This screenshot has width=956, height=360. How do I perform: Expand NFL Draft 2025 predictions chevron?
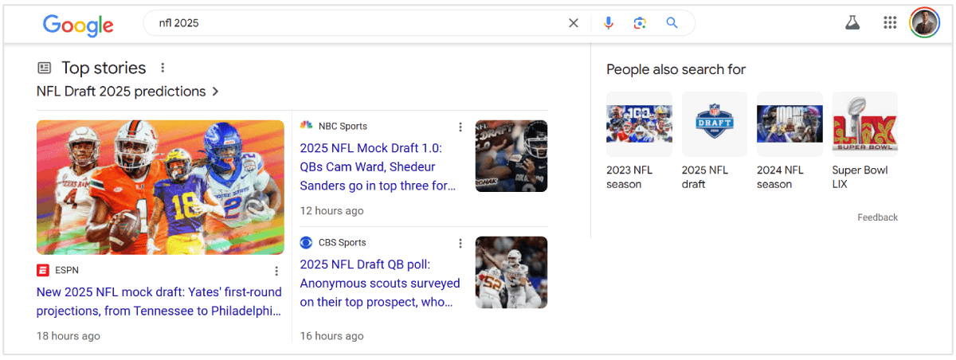coord(214,92)
